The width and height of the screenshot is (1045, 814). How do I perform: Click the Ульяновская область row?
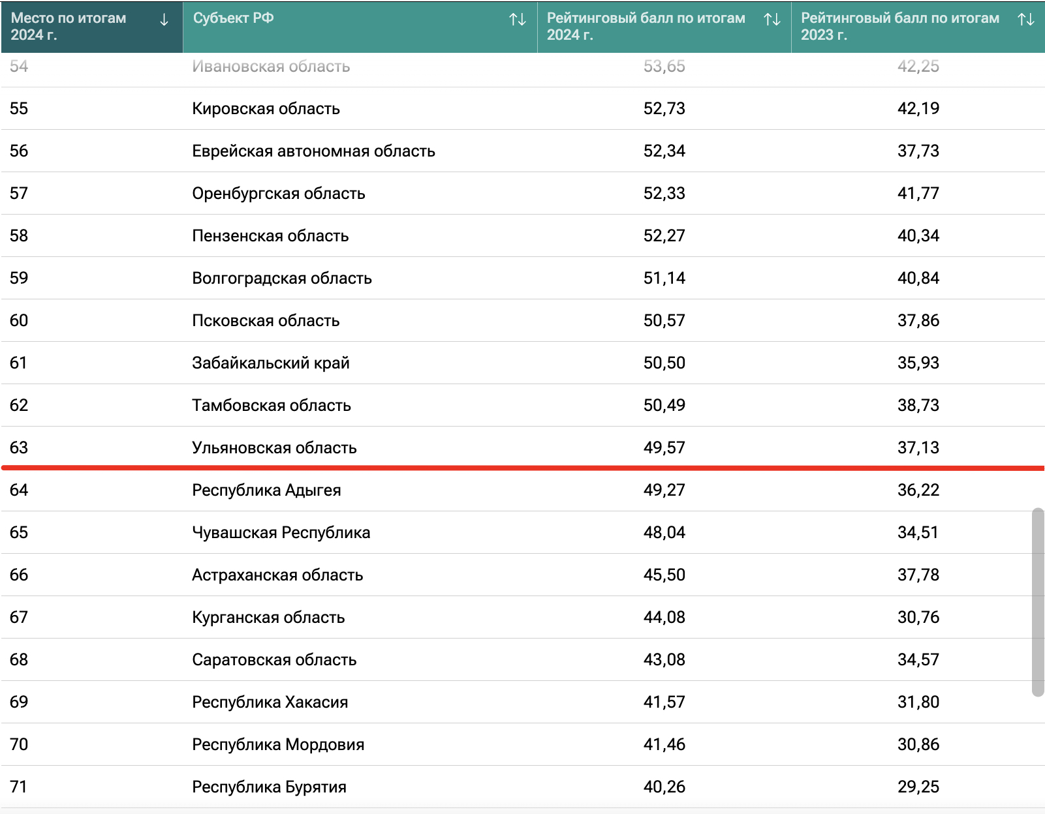[274, 447]
